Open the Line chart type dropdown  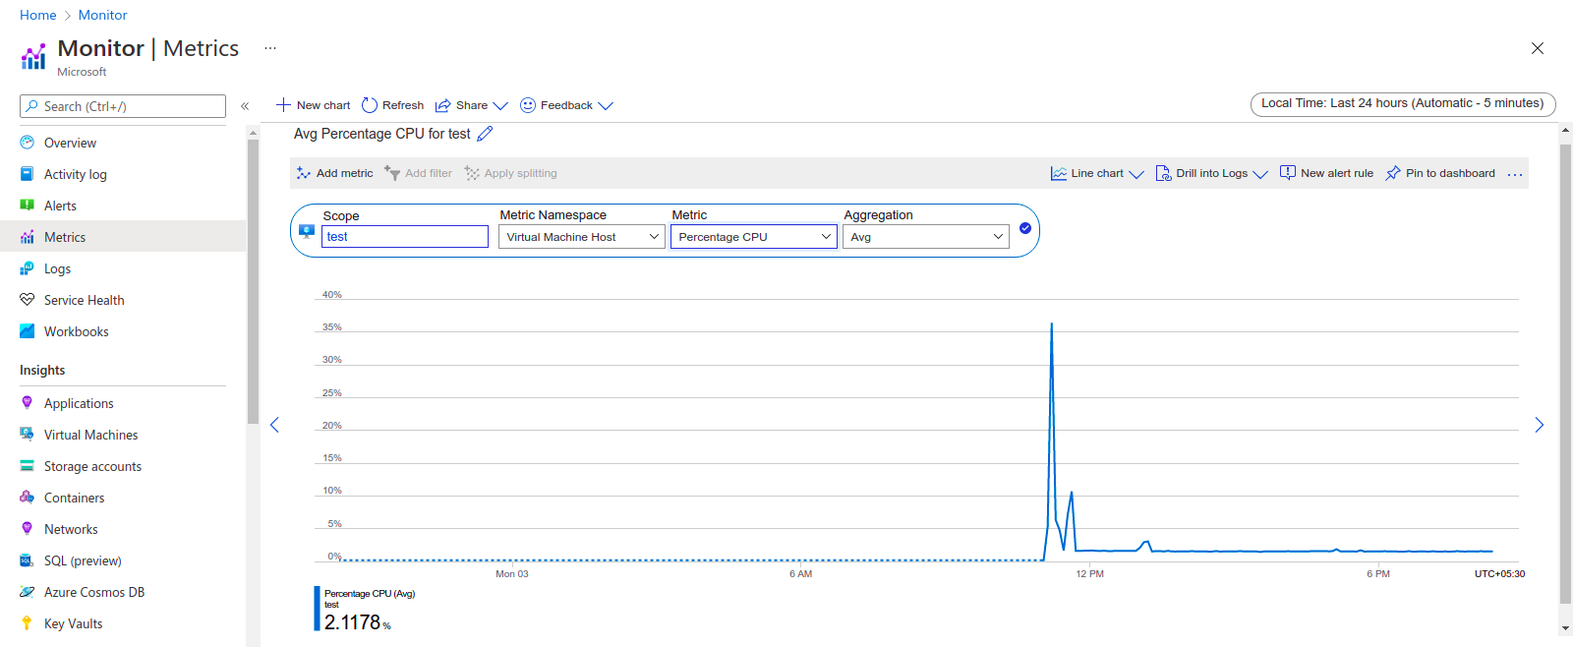(x=1097, y=173)
